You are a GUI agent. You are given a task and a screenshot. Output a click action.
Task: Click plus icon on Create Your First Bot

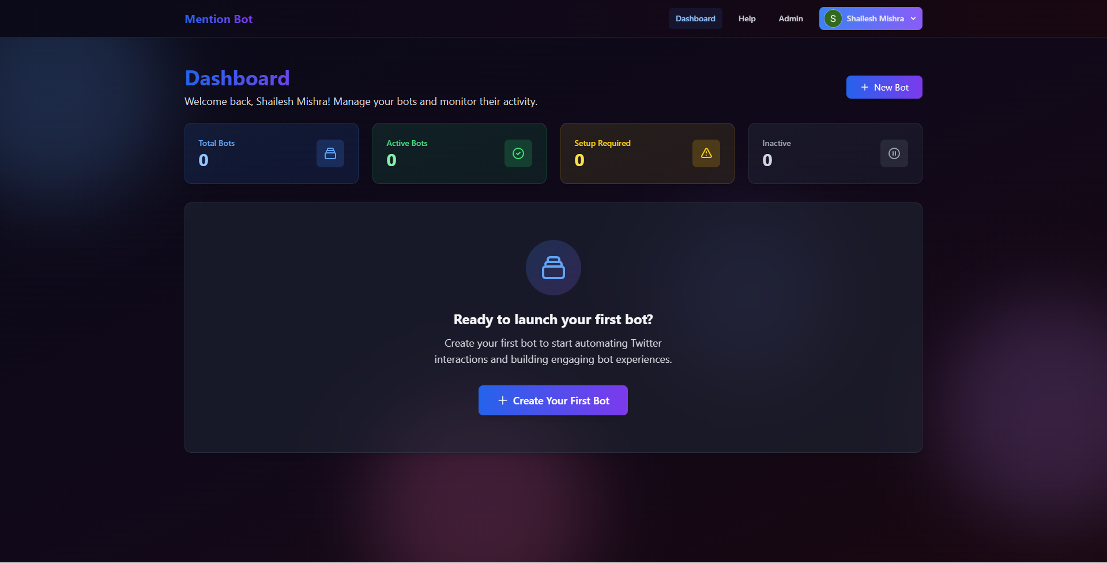coord(503,400)
